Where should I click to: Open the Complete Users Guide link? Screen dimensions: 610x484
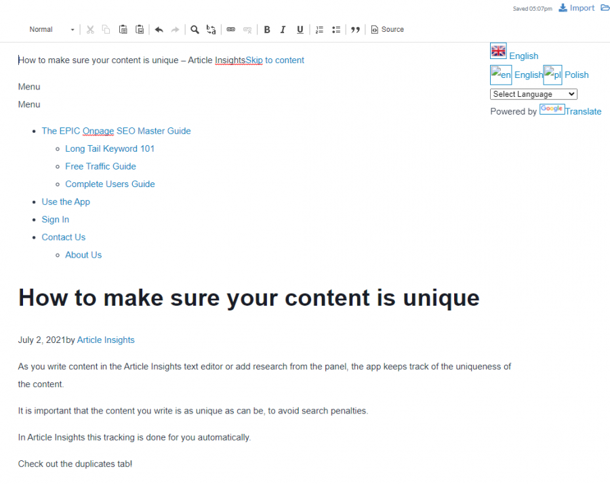coord(110,184)
